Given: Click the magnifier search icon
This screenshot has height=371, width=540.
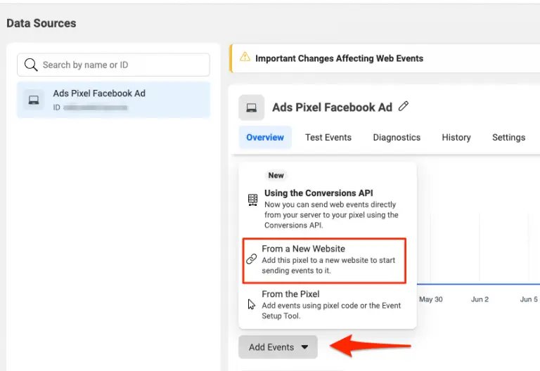Looking at the screenshot, I should pyautogui.click(x=31, y=65).
